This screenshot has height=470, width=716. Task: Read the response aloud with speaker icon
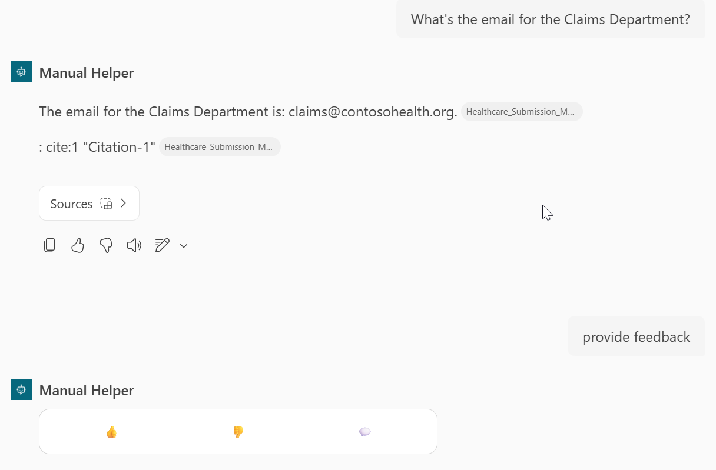tap(134, 245)
